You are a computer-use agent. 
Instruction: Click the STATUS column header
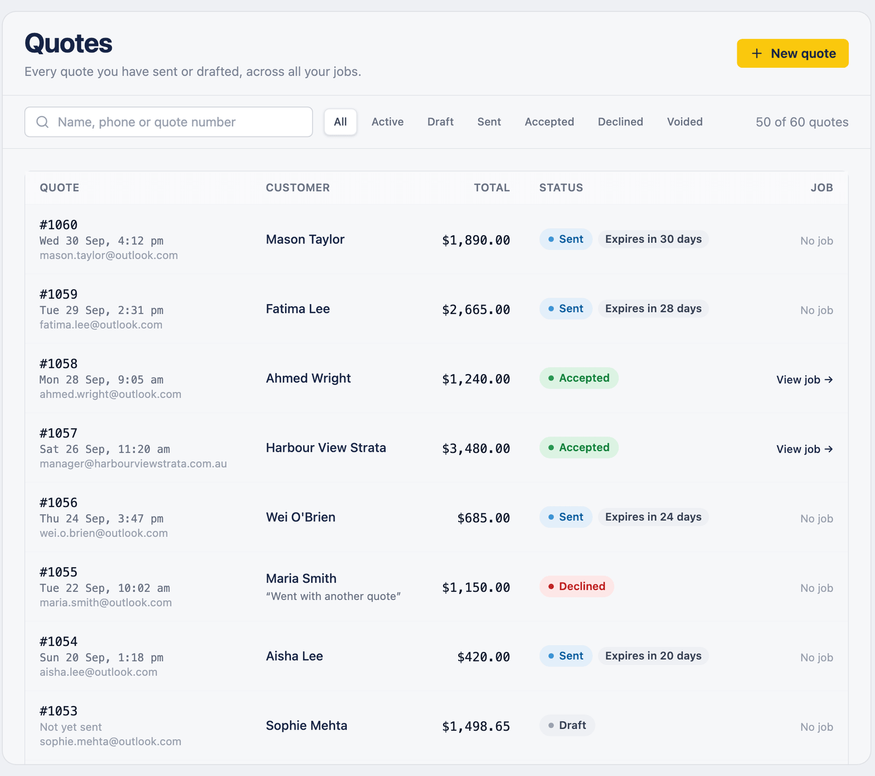coord(561,188)
